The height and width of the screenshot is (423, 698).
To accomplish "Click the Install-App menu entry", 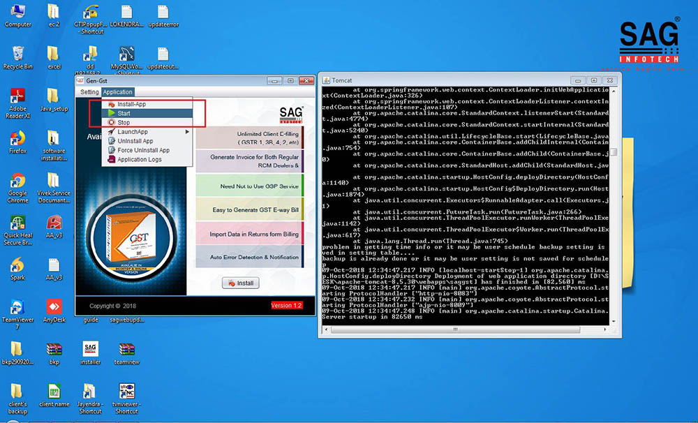I will click(x=131, y=104).
